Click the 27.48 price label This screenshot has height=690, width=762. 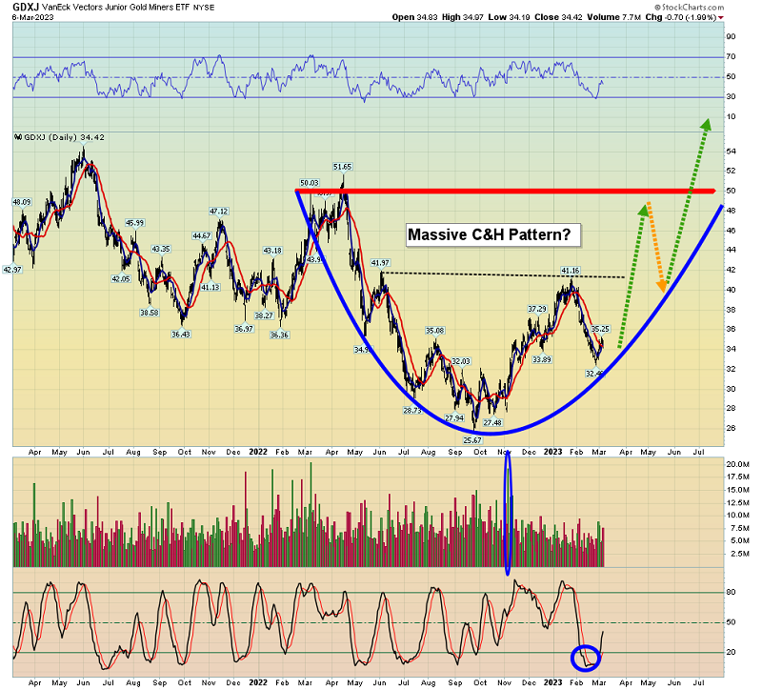pyautogui.click(x=492, y=423)
